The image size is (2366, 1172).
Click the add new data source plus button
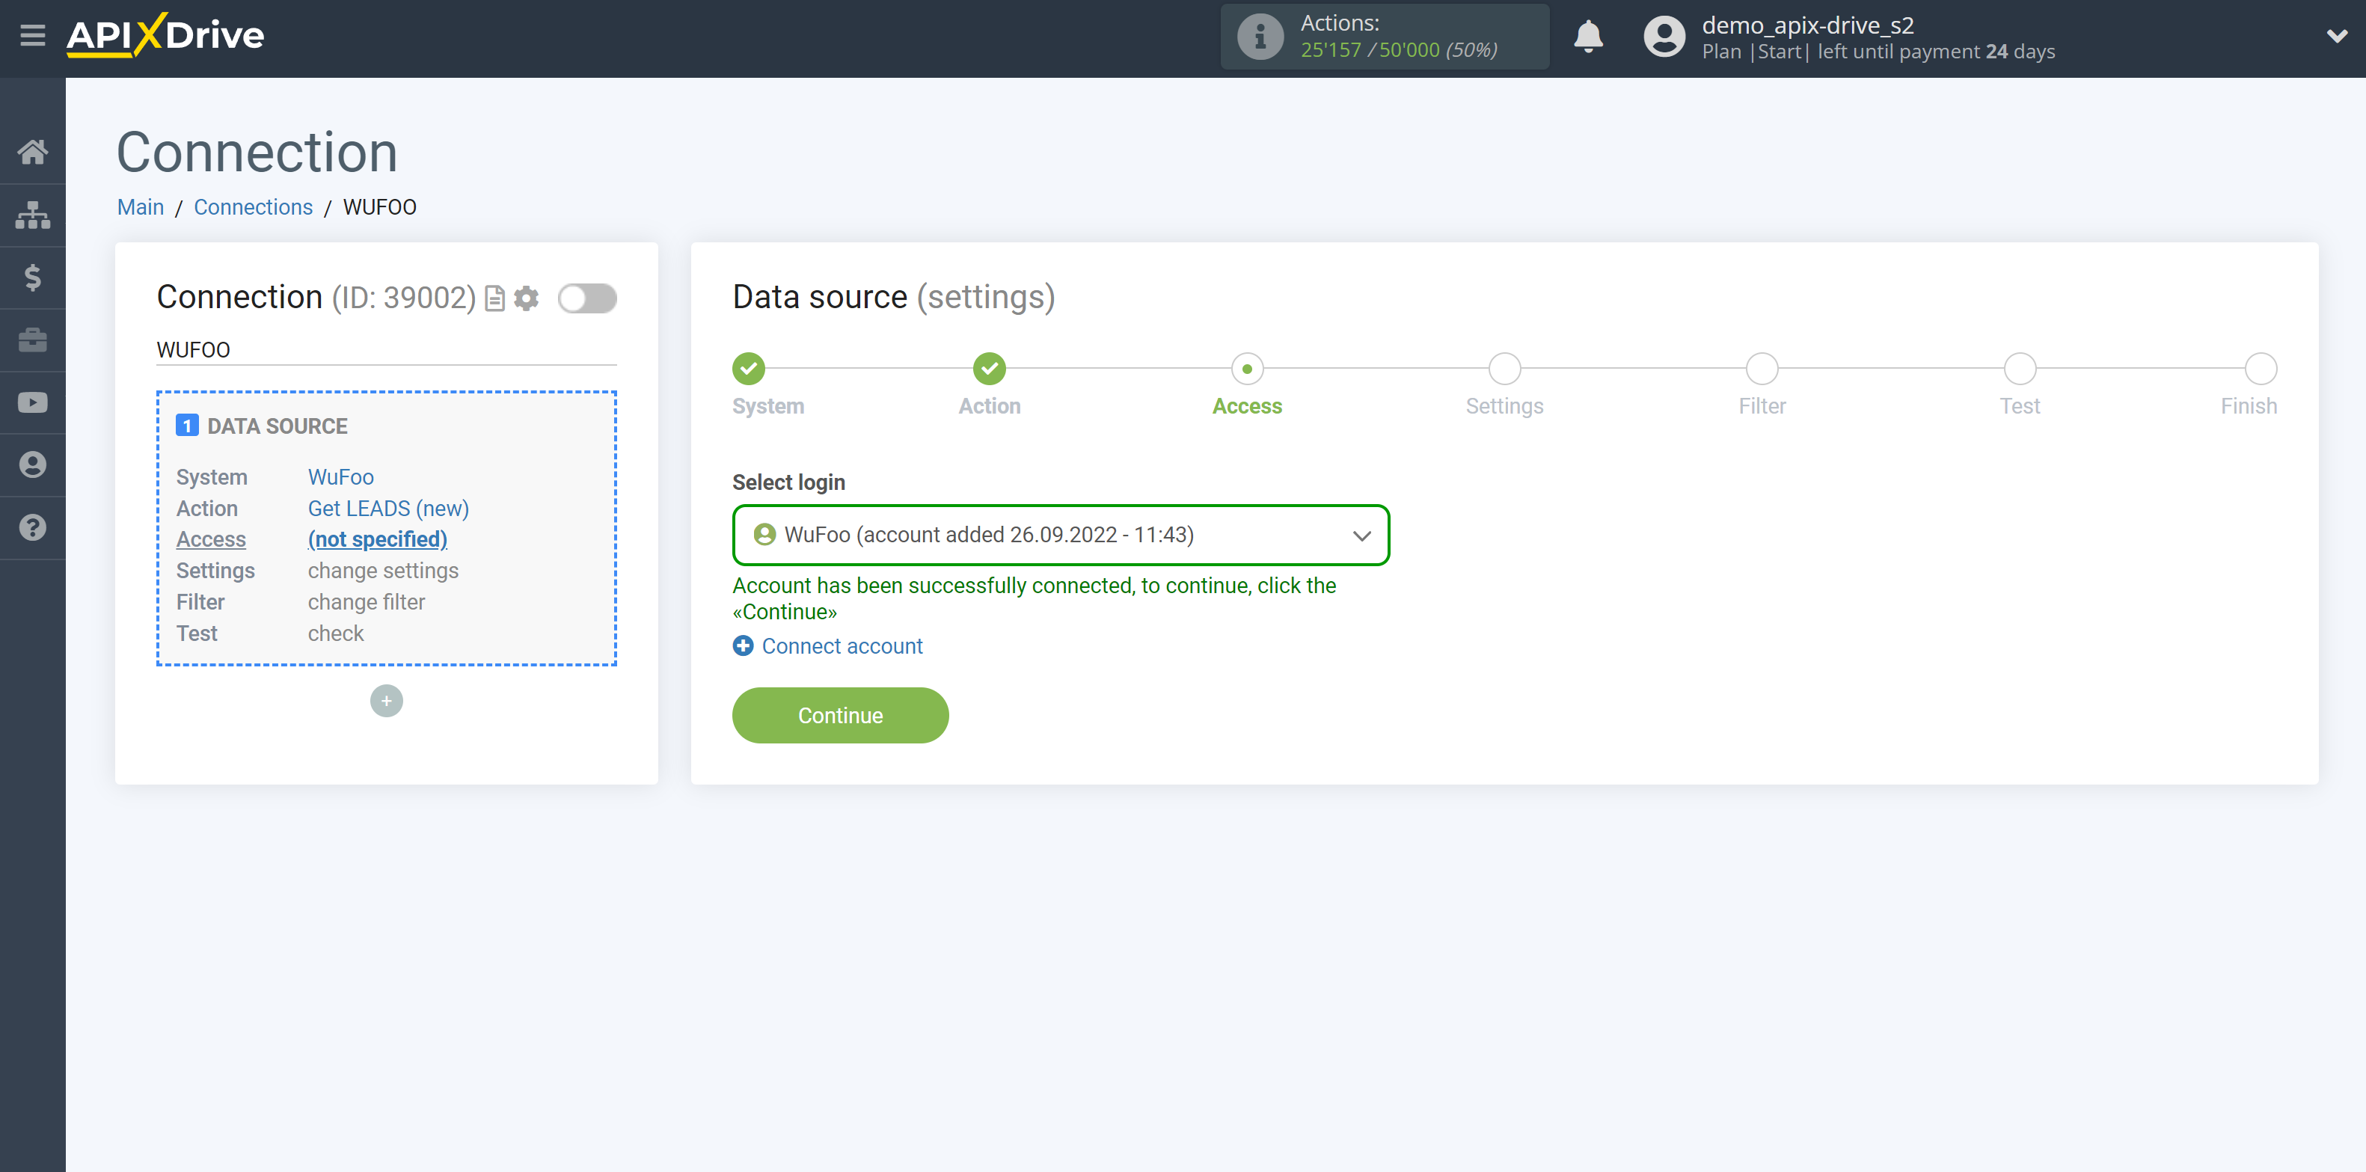[386, 700]
